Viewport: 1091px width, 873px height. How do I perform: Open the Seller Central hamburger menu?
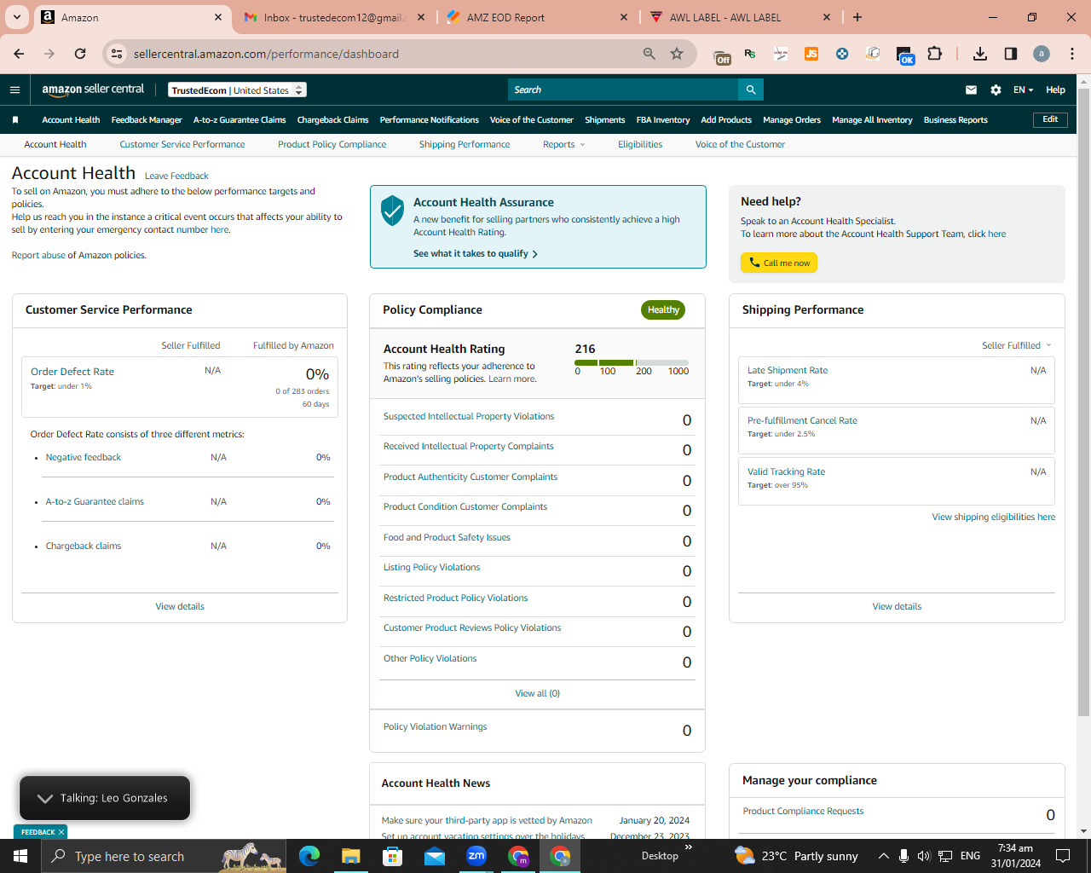point(14,90)
